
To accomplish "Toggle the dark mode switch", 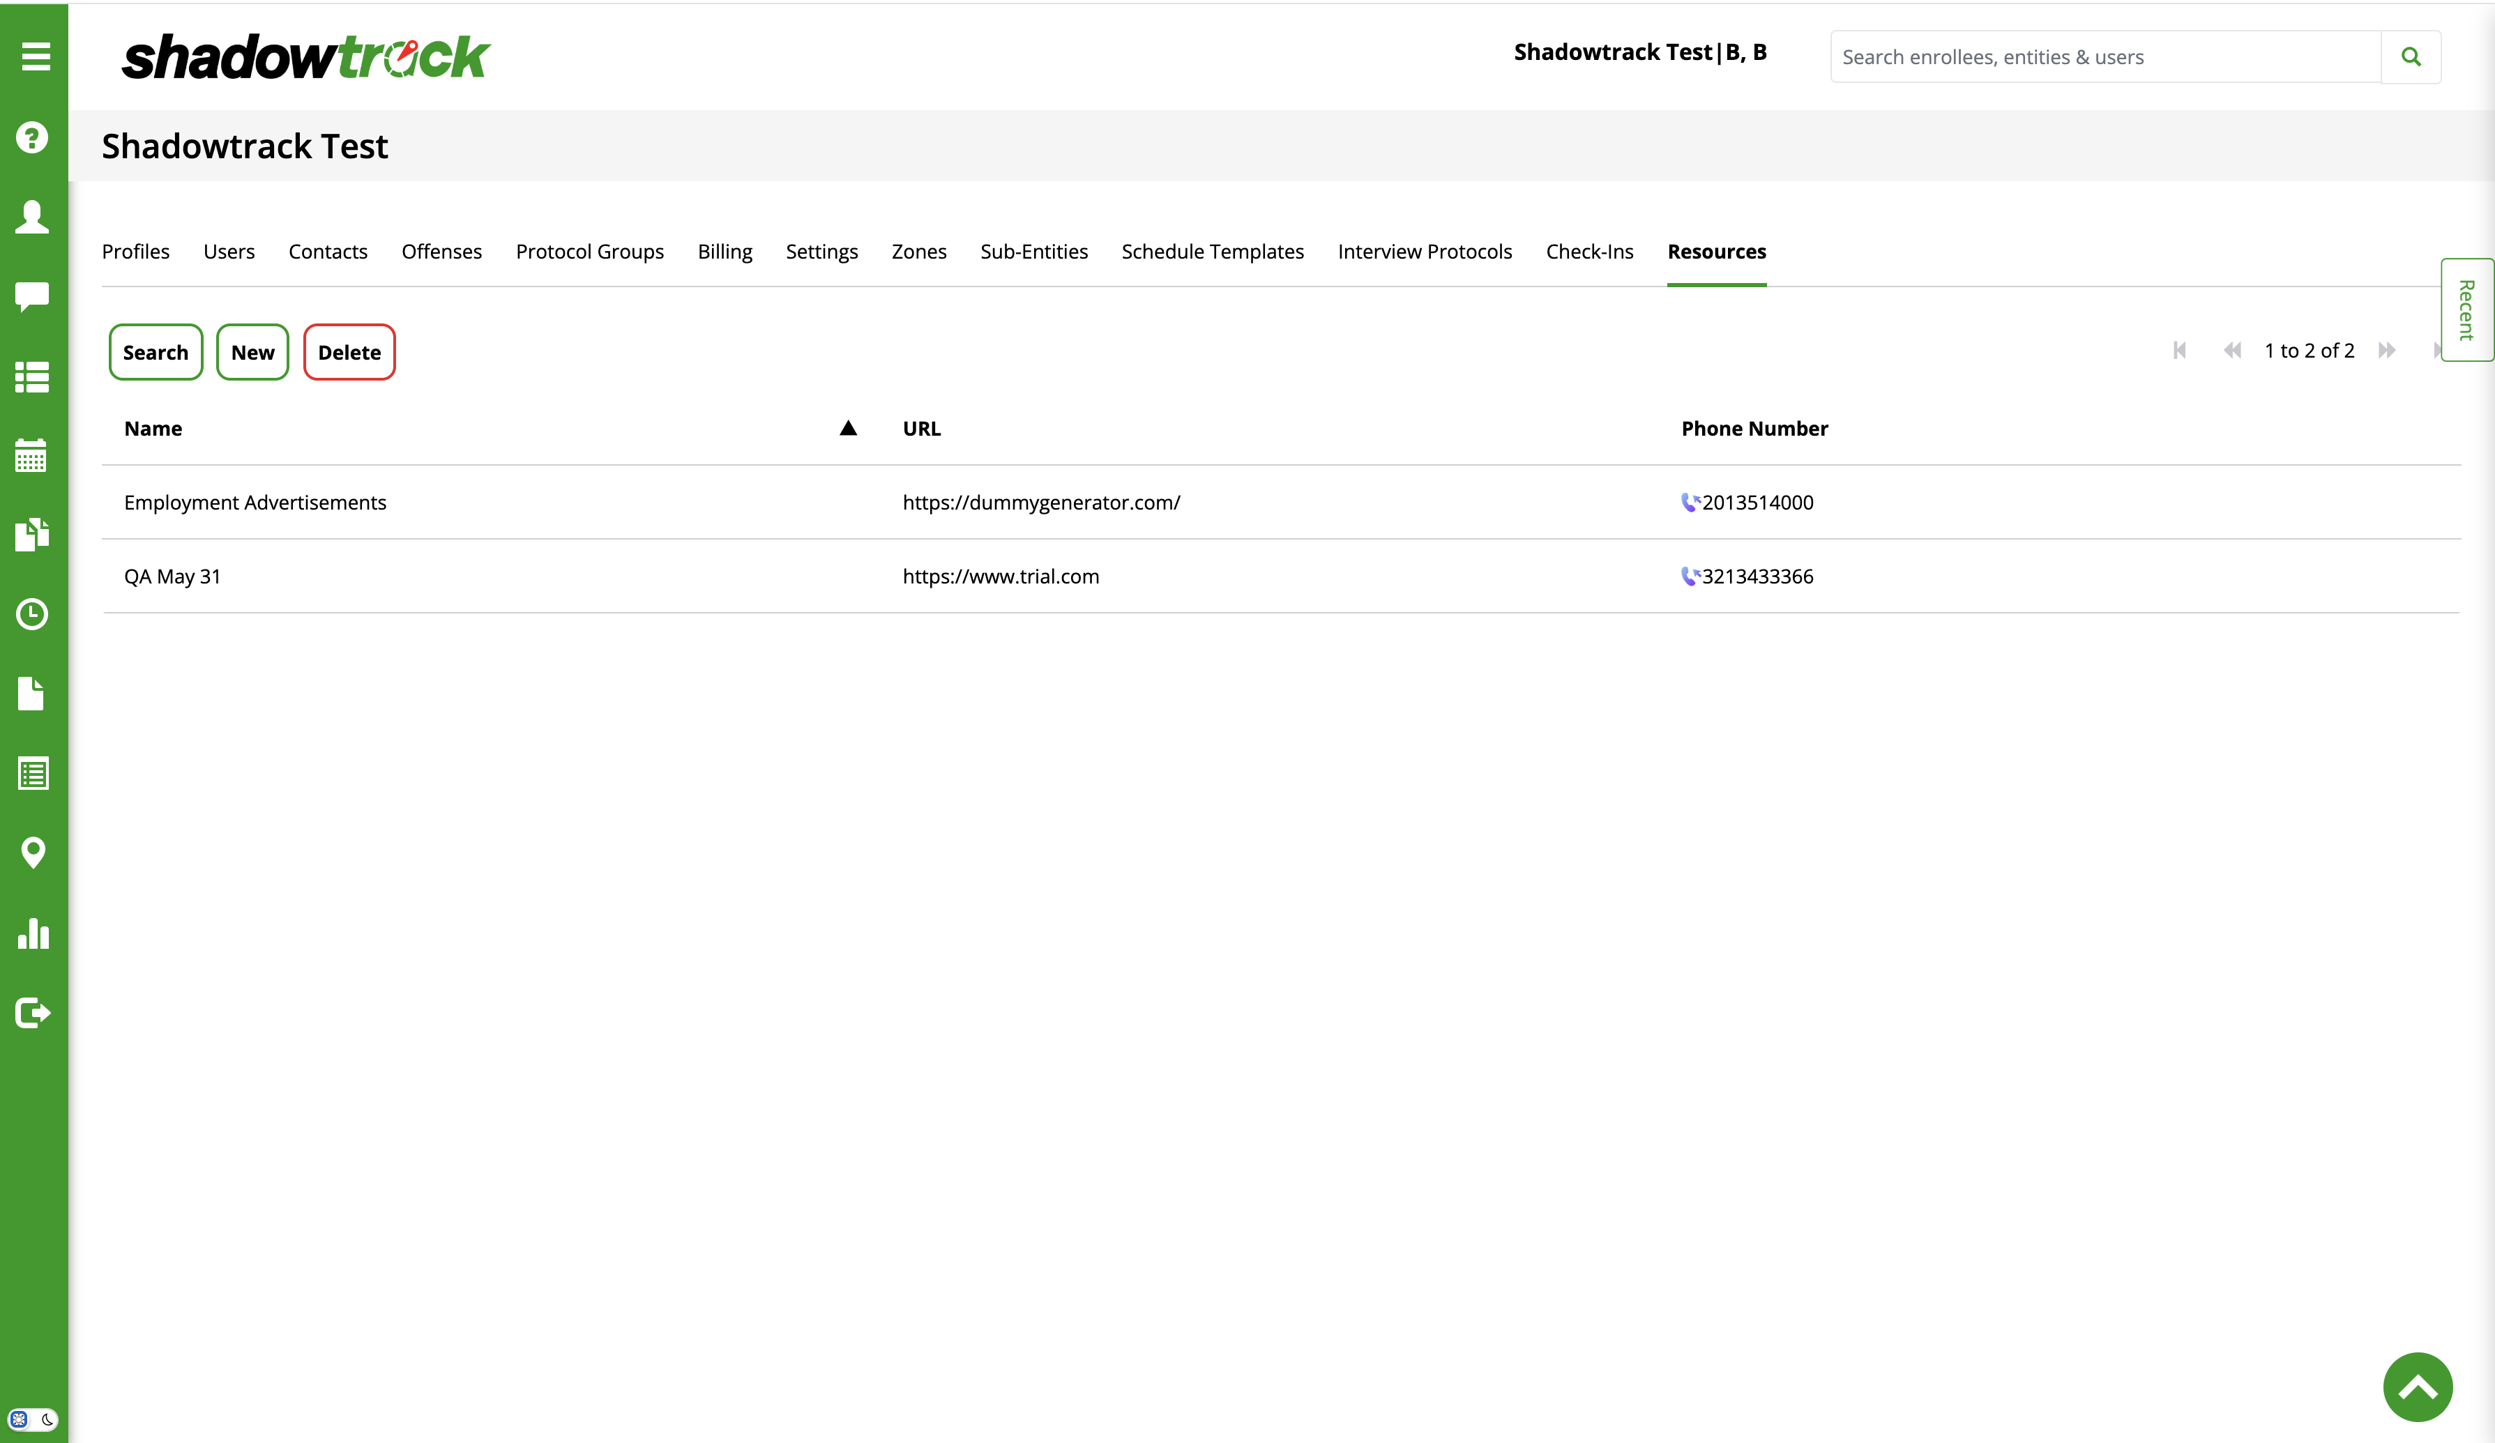I will (33, 1419).
